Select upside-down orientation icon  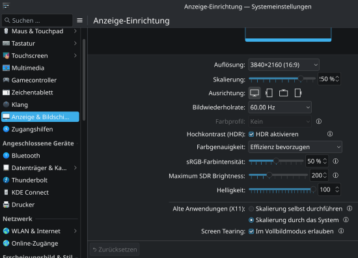pyautogui.click(x=283, y=93)
